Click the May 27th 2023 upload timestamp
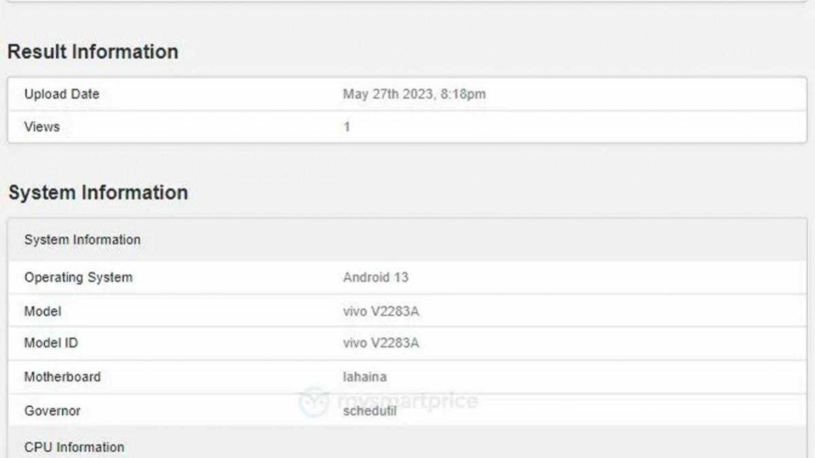Screen dimensions: 815x458 click(414, 94)
